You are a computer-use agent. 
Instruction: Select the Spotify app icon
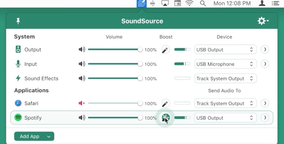pyautogui.click(x=18, y=117)
